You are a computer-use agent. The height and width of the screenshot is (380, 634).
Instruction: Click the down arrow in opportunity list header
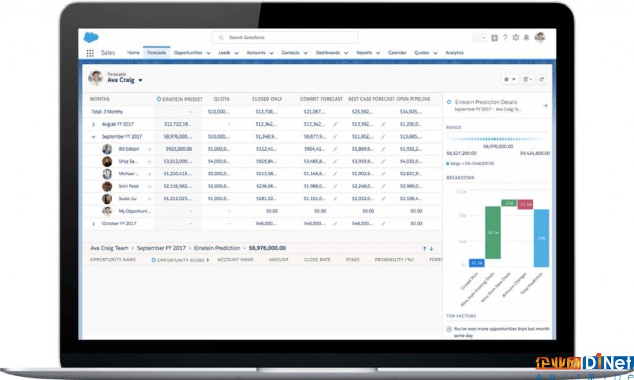[432, 249]
